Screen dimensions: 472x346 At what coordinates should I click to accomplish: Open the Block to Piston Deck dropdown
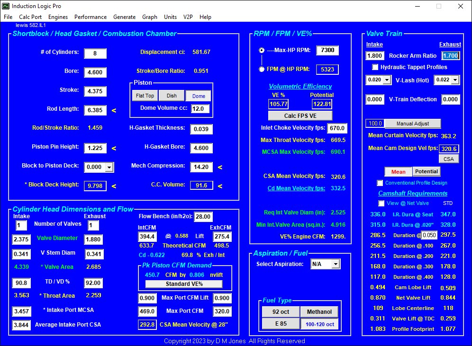point(109,167)
